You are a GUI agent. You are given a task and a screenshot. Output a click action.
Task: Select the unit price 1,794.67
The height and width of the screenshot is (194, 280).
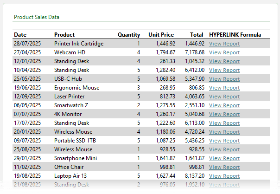coord(165,52)
